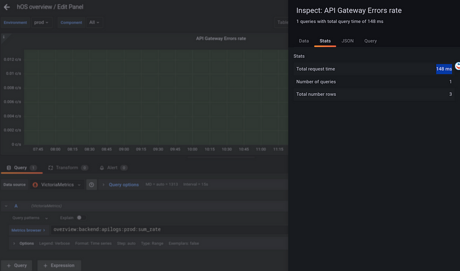460x271 pixels.
Task: Click the panel info icon in the corner
Action: tap(3, 38)
